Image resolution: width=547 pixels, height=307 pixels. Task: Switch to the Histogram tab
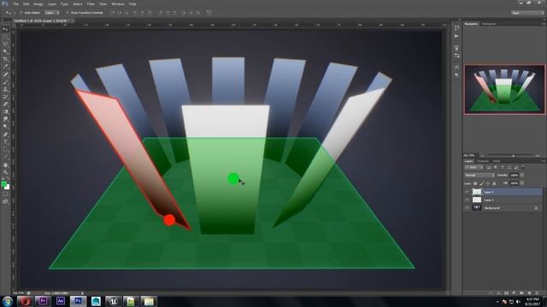point(489,24)
